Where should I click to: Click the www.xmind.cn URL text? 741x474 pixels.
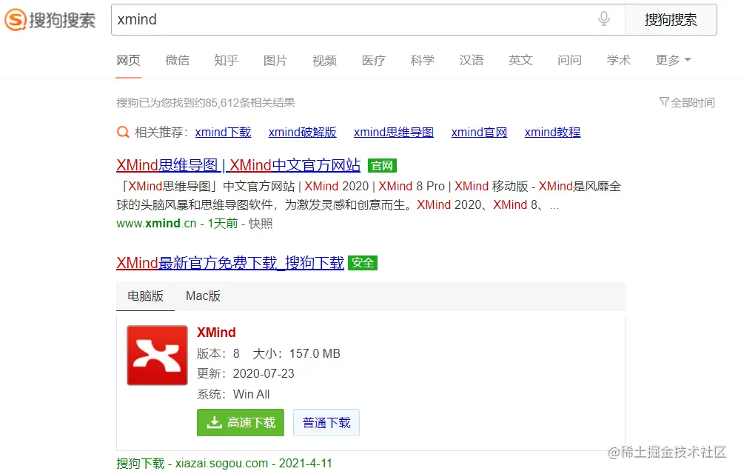click(x=156, y=223)
